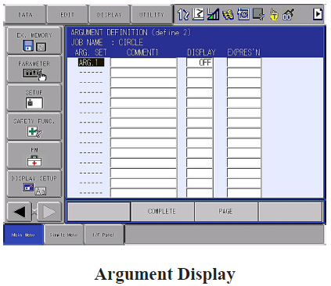Open the DISPLAY SETUP menu
The image size is (331, 286).
pos(34,184)
